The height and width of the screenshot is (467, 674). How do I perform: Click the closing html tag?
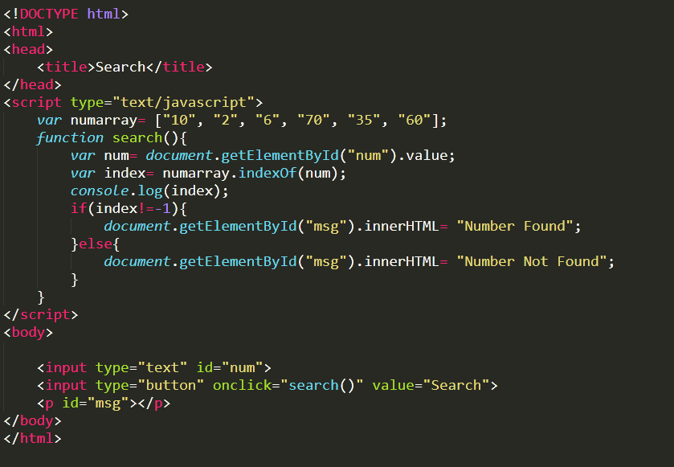pos(33,439)
